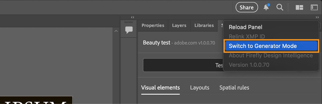
Task: Click the dark Test button
Action: pyautogui.click(x=183, y=65)
